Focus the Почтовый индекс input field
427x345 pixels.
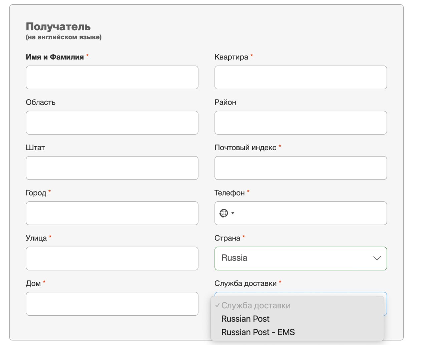coord(301,168)
